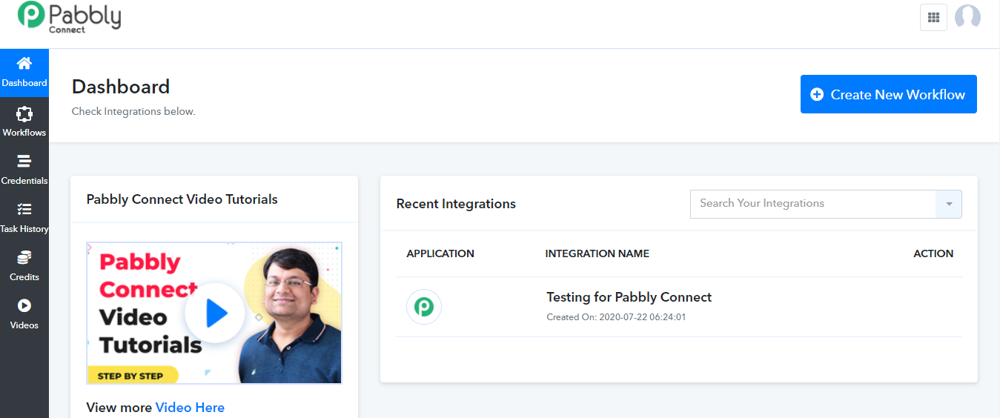Open the user profile avatar

pos(967,17)
